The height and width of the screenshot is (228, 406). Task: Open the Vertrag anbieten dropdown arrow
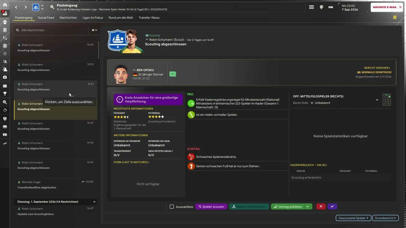307,206
